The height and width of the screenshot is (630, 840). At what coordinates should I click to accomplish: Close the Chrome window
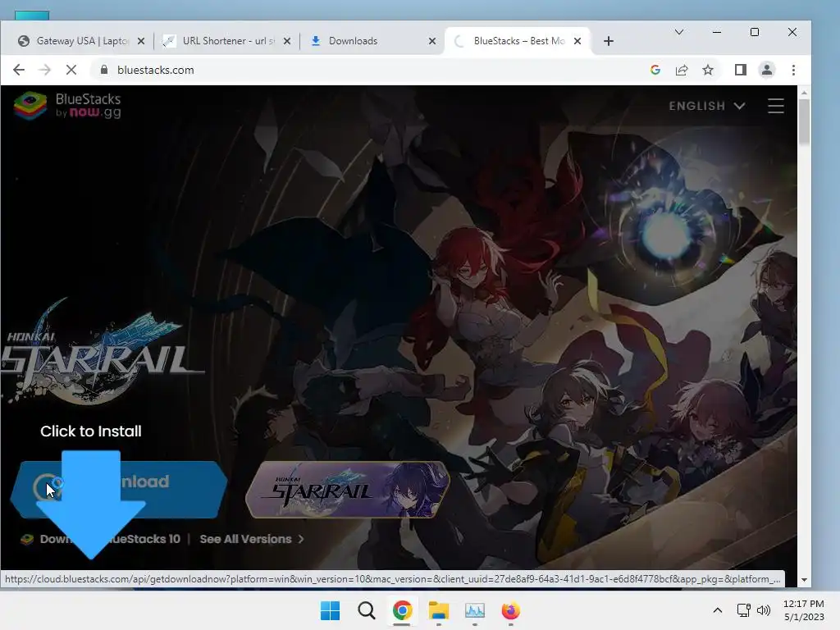click(792, 32)
